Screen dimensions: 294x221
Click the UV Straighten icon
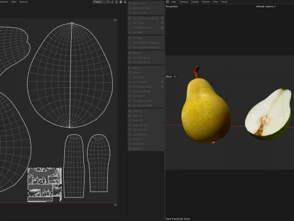130,82
